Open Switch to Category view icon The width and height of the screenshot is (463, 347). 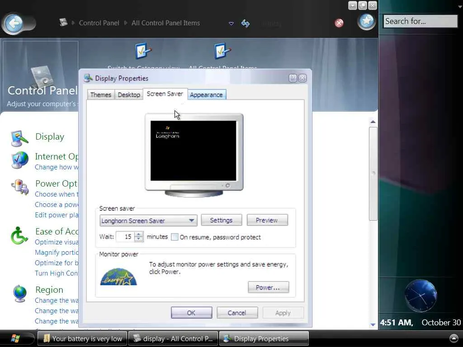[143, 51]
